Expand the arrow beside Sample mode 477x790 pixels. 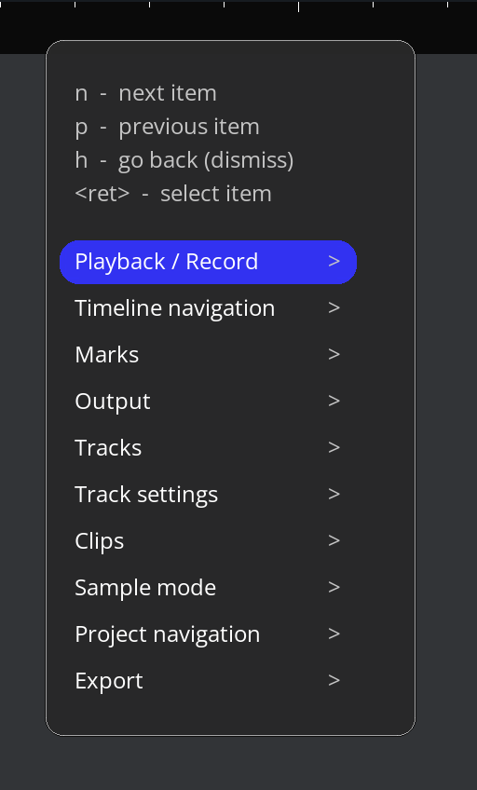(334, 587)
